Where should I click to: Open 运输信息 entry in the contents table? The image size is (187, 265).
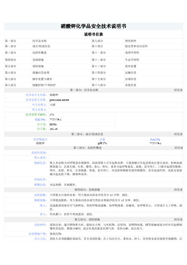click(x=130, y=72)
